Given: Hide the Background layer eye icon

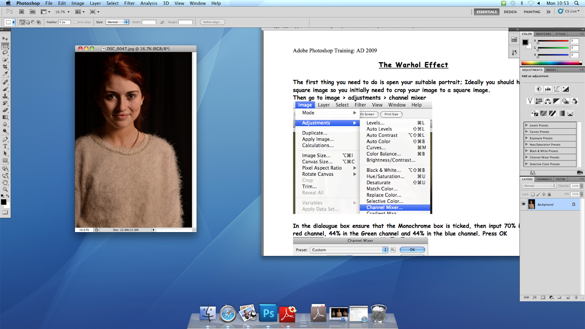Looking at the screenshot, I should [x=524, y=204].
